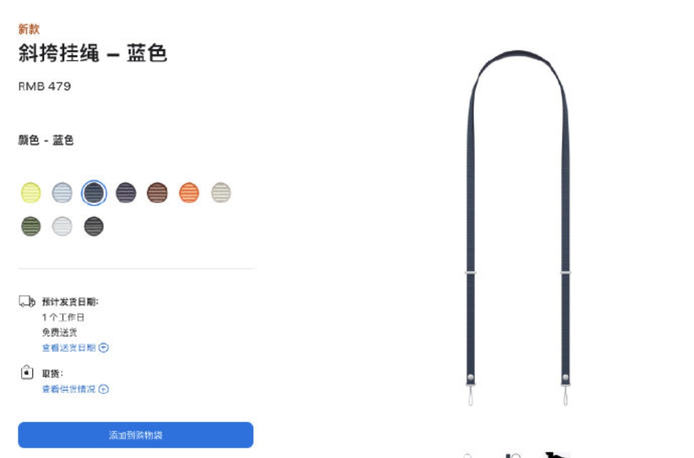Click the delivery truck icon
Viewport: 694px width, 458px height.
pyautogui.click(x=27, y=301)
